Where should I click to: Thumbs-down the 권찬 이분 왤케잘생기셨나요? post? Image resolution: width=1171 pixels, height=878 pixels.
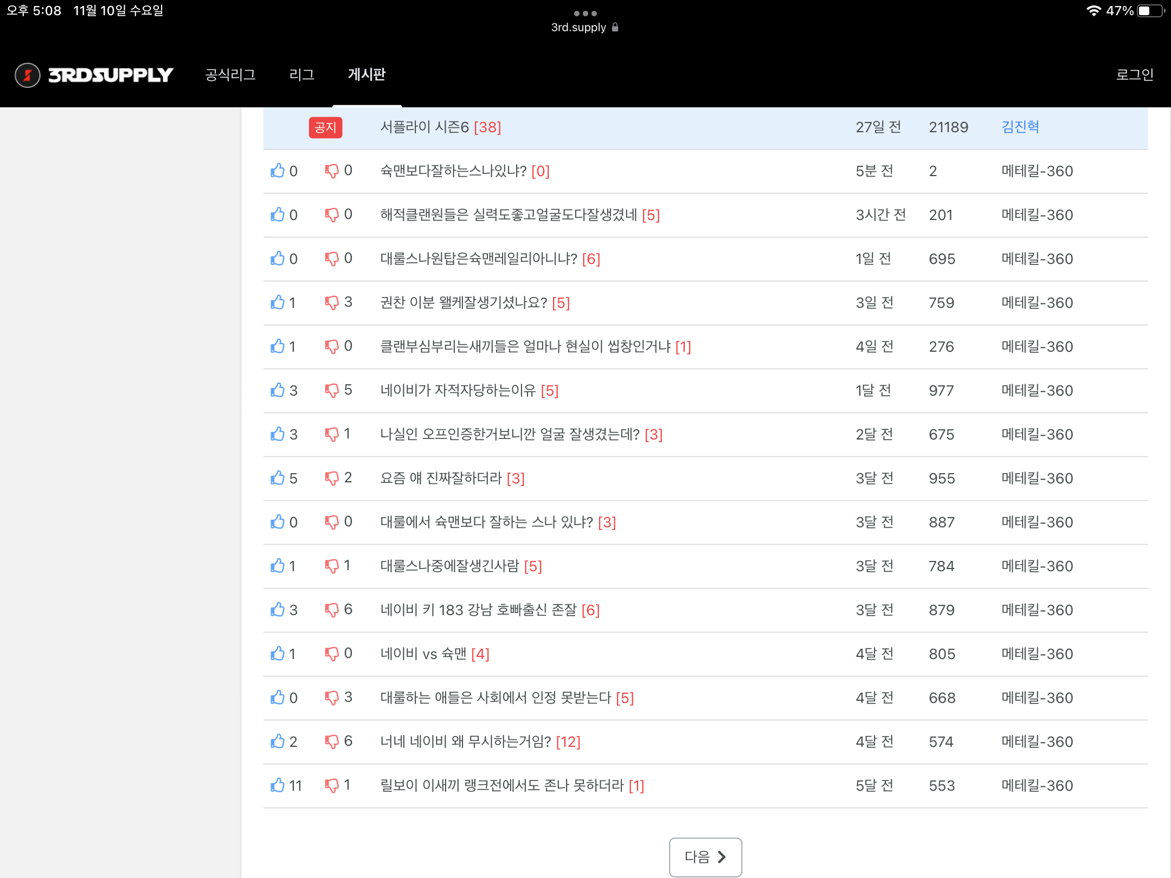[332, 302]
